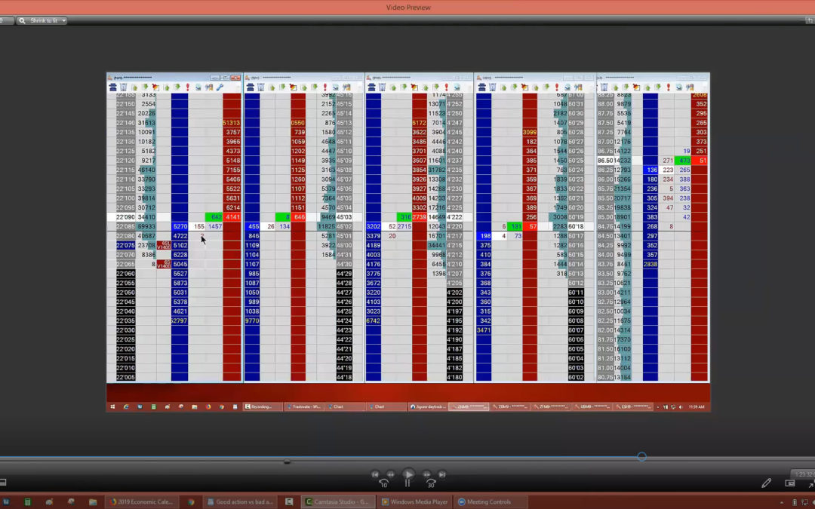
Task: Click the green 473 cell in the last DOM window
Action: 683,161
